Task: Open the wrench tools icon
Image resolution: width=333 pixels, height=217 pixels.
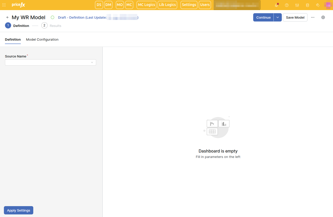Action: 318,5
